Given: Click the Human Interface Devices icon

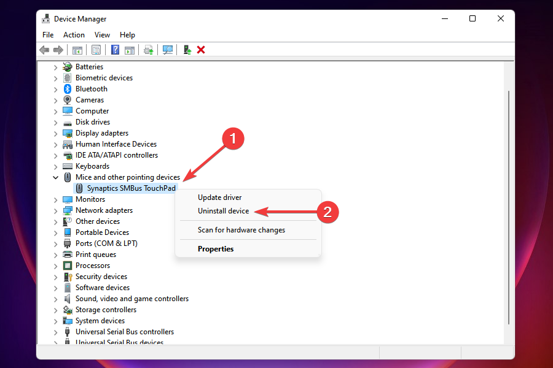Looking at the screenshot, I should point(68,144).
